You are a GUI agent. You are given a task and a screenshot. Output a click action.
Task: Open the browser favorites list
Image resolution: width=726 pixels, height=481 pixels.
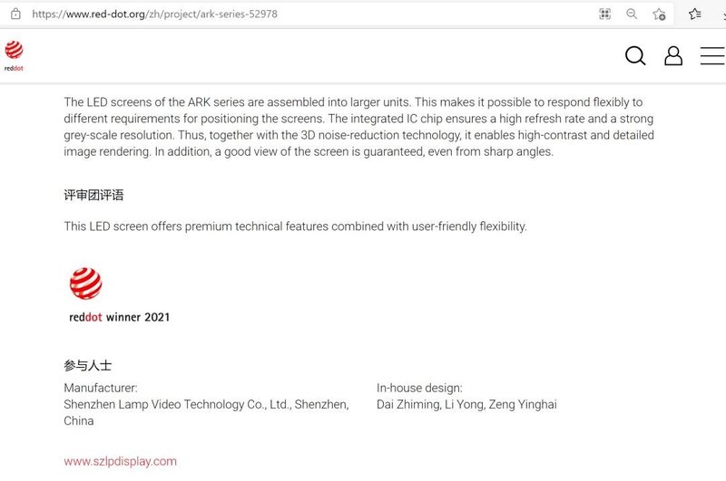[x=694, y=14]
